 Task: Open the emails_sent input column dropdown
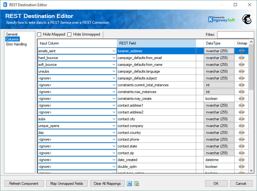click(113, 51)
